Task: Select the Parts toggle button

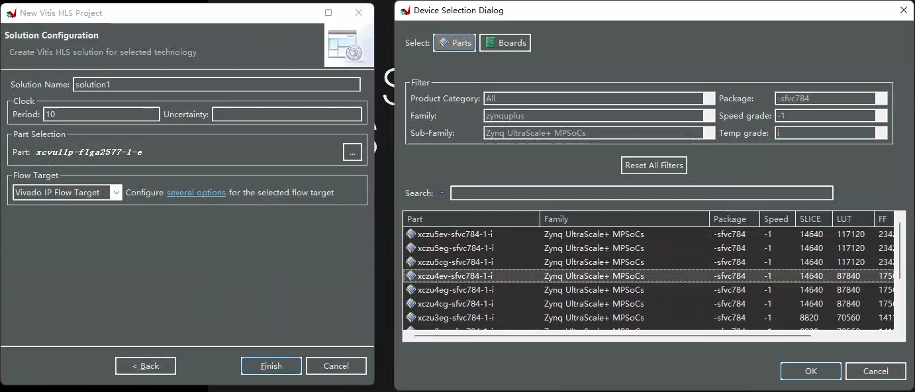Action: [454, 42]
